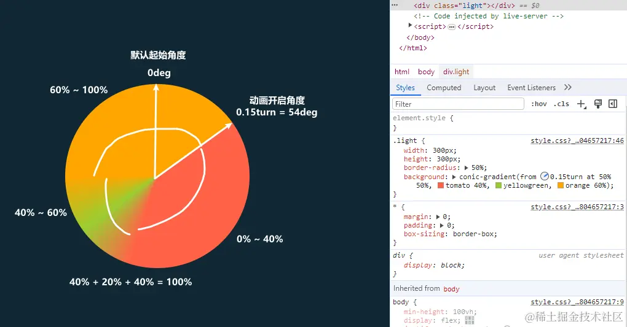Screen dimensions: 627x327
Task: Open the Event Listeners tab
Action: tap(532, 88)
